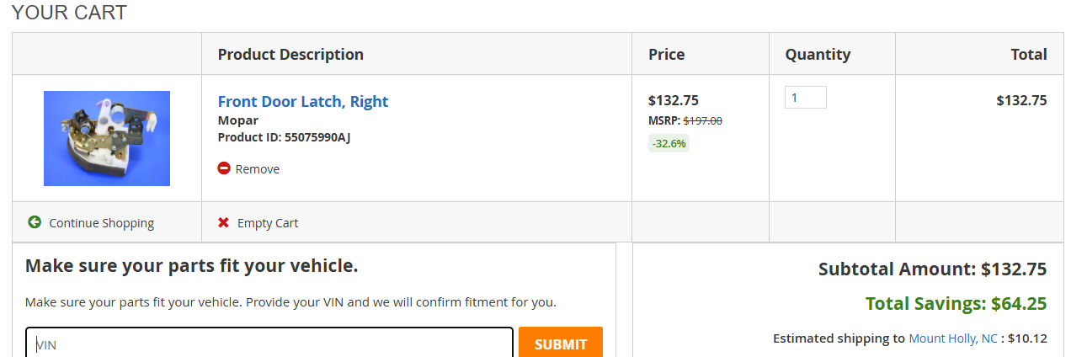
Task: Click the Product Description column header
Action: click(290, 55)
